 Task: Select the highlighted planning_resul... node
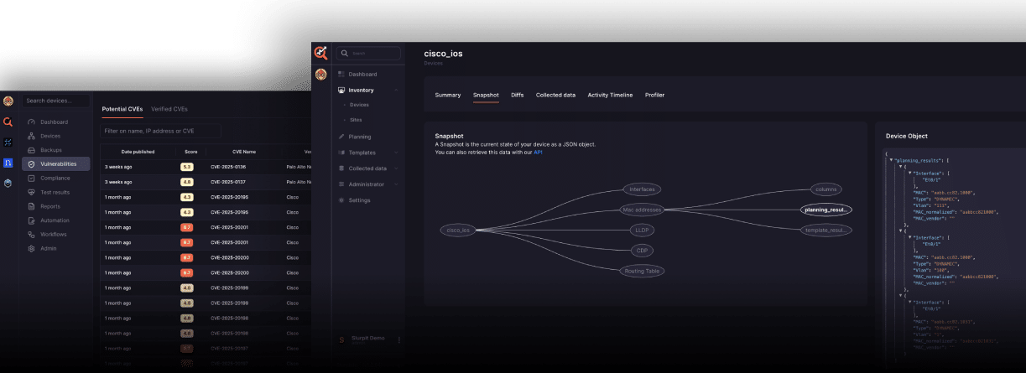tap(825, 210)
